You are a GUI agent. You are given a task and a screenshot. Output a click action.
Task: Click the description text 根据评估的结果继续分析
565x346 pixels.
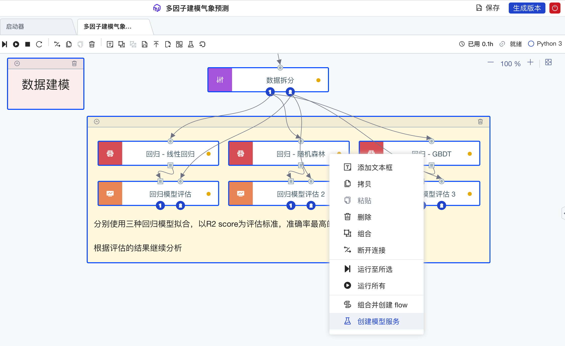tap(138, 248)
